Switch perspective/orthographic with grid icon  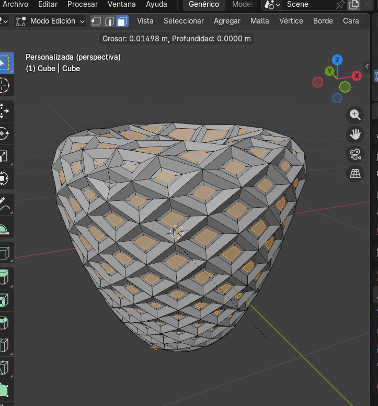point(355,173)
